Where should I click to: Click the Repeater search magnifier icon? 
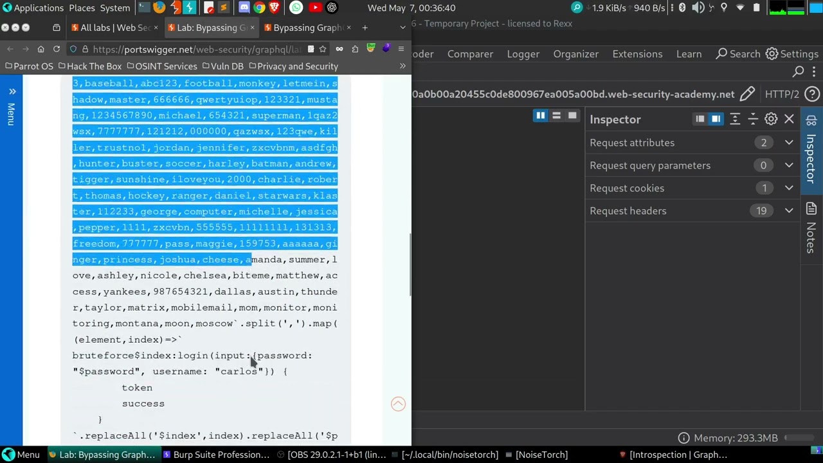tap(799, 71)
